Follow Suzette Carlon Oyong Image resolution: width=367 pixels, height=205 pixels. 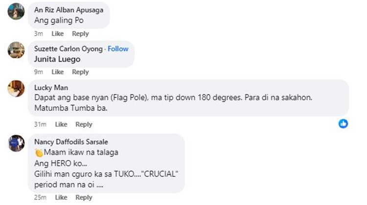pos(118,49)
